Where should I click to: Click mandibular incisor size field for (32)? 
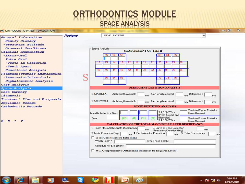click(153, 112)
